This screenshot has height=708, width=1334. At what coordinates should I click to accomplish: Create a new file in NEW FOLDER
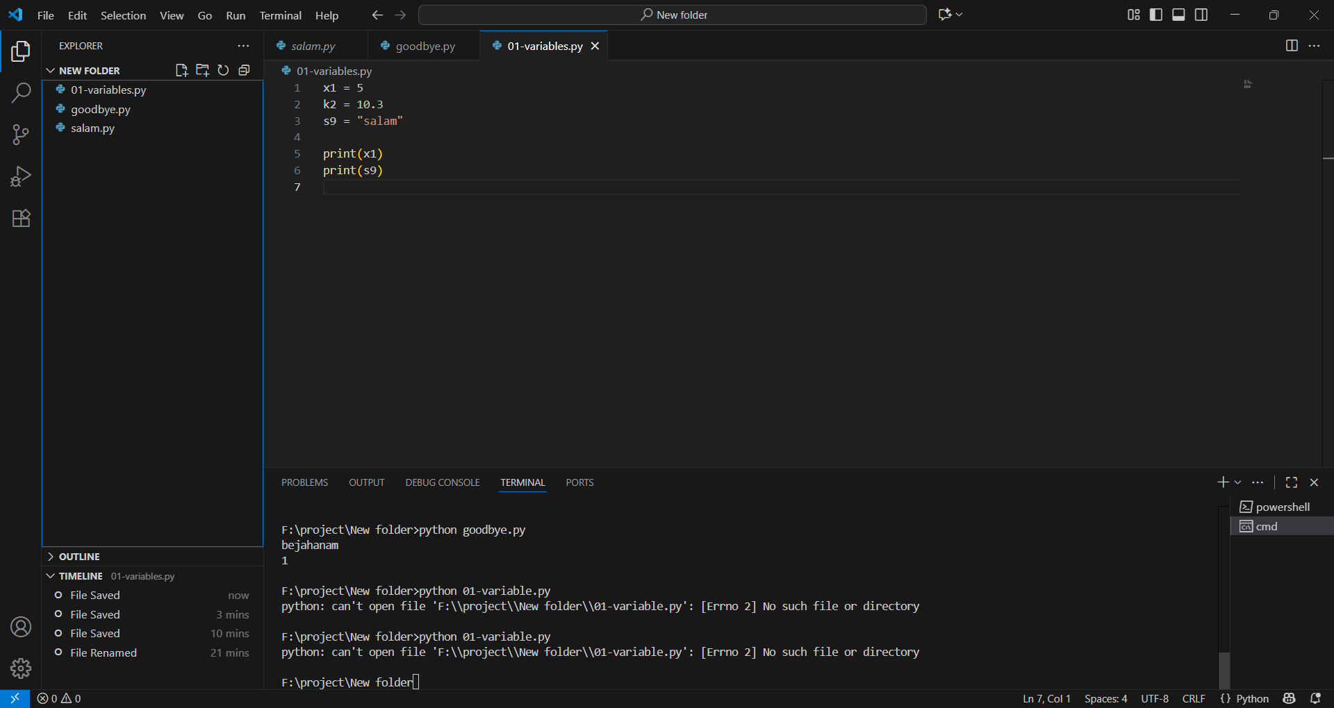pyautogui.click(x=182, y=70)
